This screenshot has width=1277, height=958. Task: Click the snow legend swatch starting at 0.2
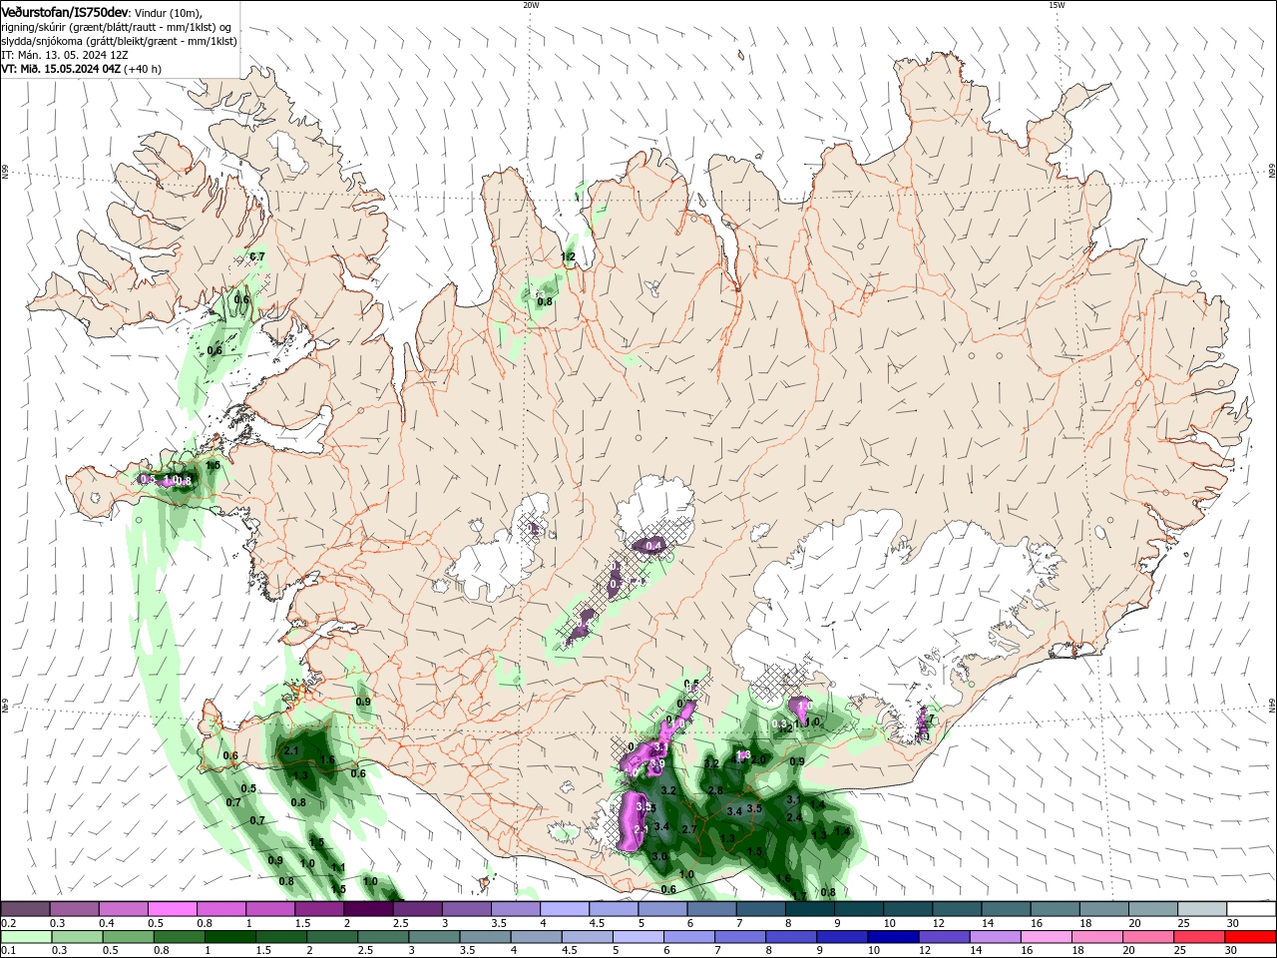[x=25, y=909]
